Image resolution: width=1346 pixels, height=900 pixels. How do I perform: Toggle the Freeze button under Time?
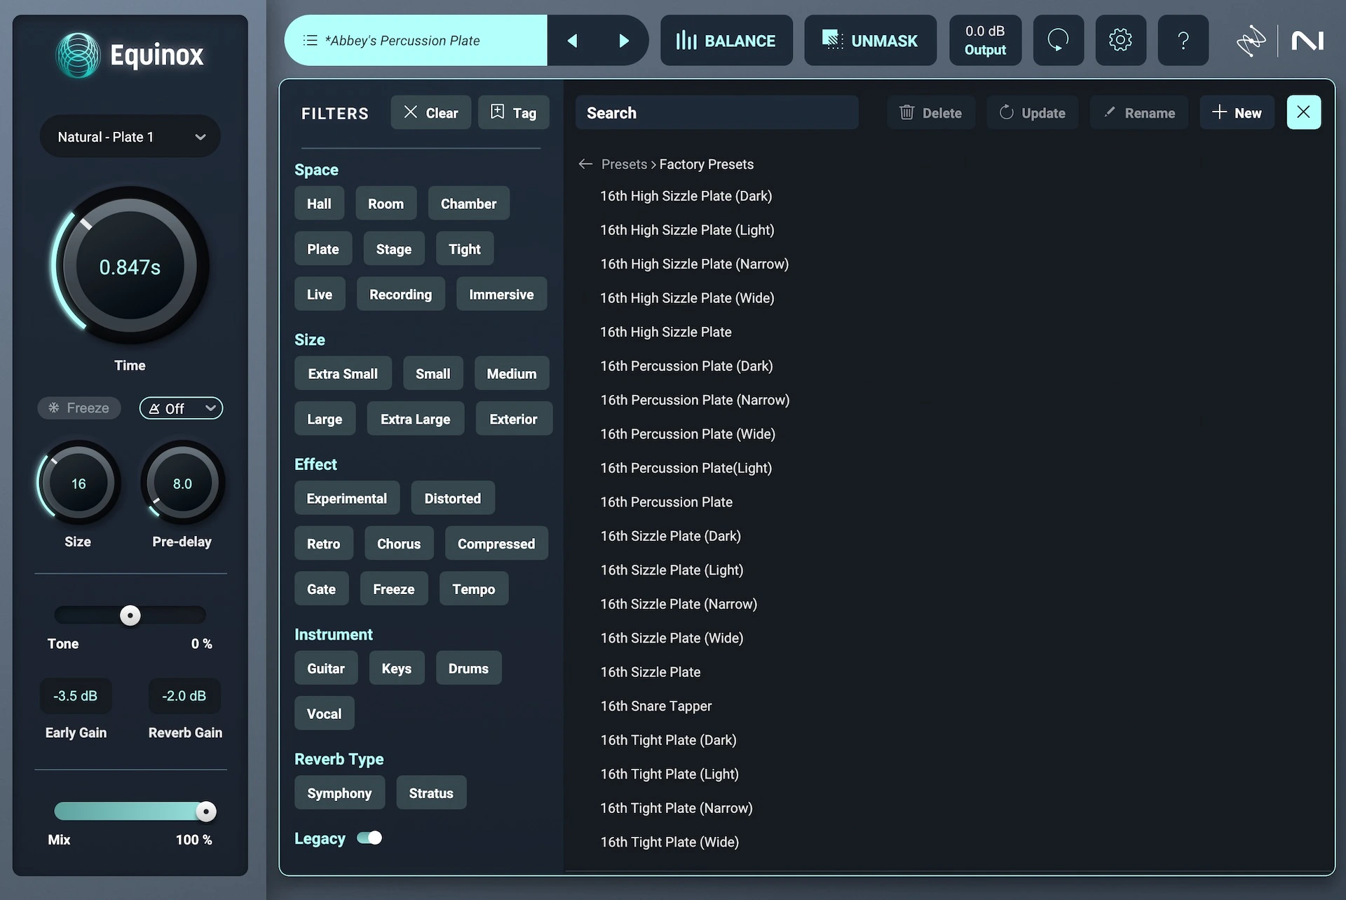79,408
